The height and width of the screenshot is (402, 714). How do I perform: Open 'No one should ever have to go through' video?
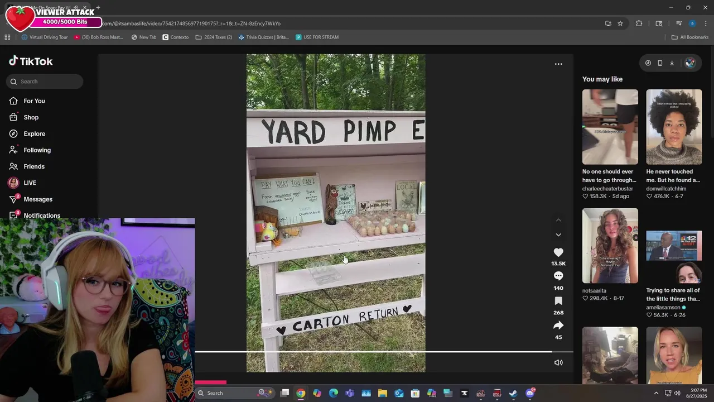click(610, 127)
